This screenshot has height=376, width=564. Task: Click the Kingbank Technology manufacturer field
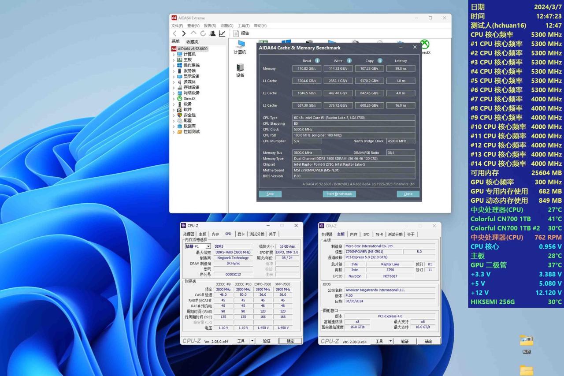pos(233,258)
